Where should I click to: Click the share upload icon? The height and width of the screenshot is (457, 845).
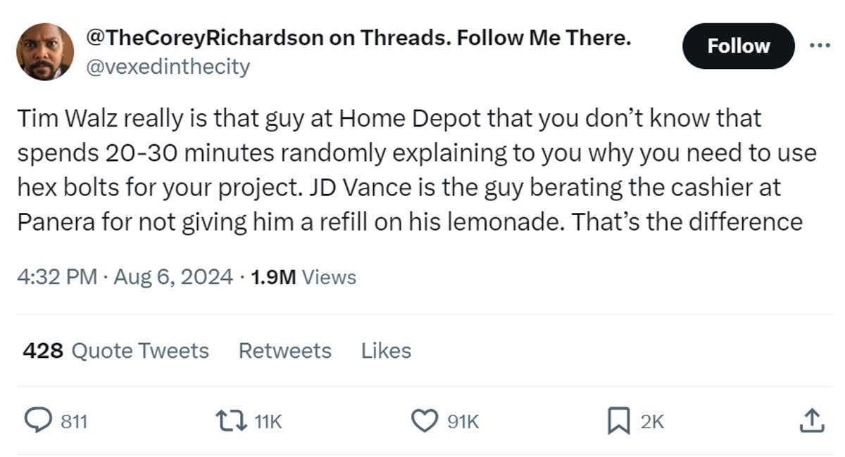click(810, 420)
